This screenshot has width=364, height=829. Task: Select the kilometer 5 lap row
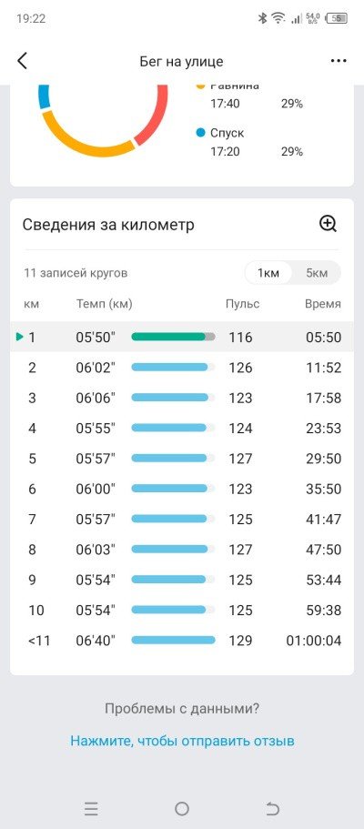pos(182,459)
